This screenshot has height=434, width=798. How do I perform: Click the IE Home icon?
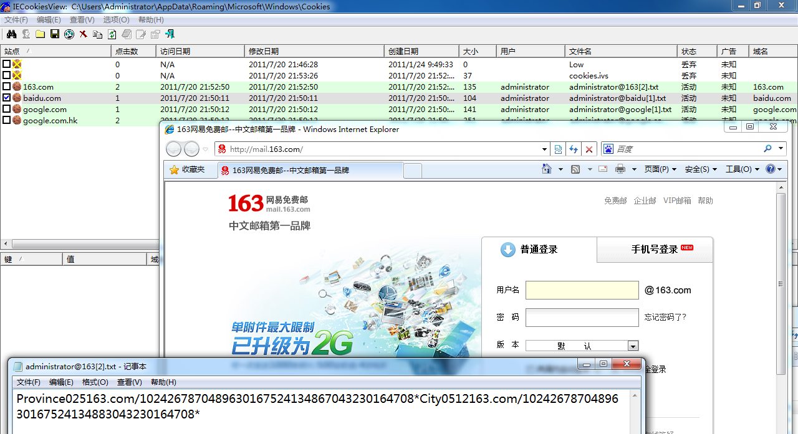[x=547, y=169]
